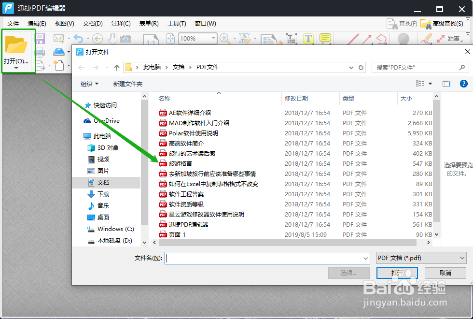Select Windows (C:) drive in navigation pane
This screenshot has width=473, height=319.
(111, 229)
